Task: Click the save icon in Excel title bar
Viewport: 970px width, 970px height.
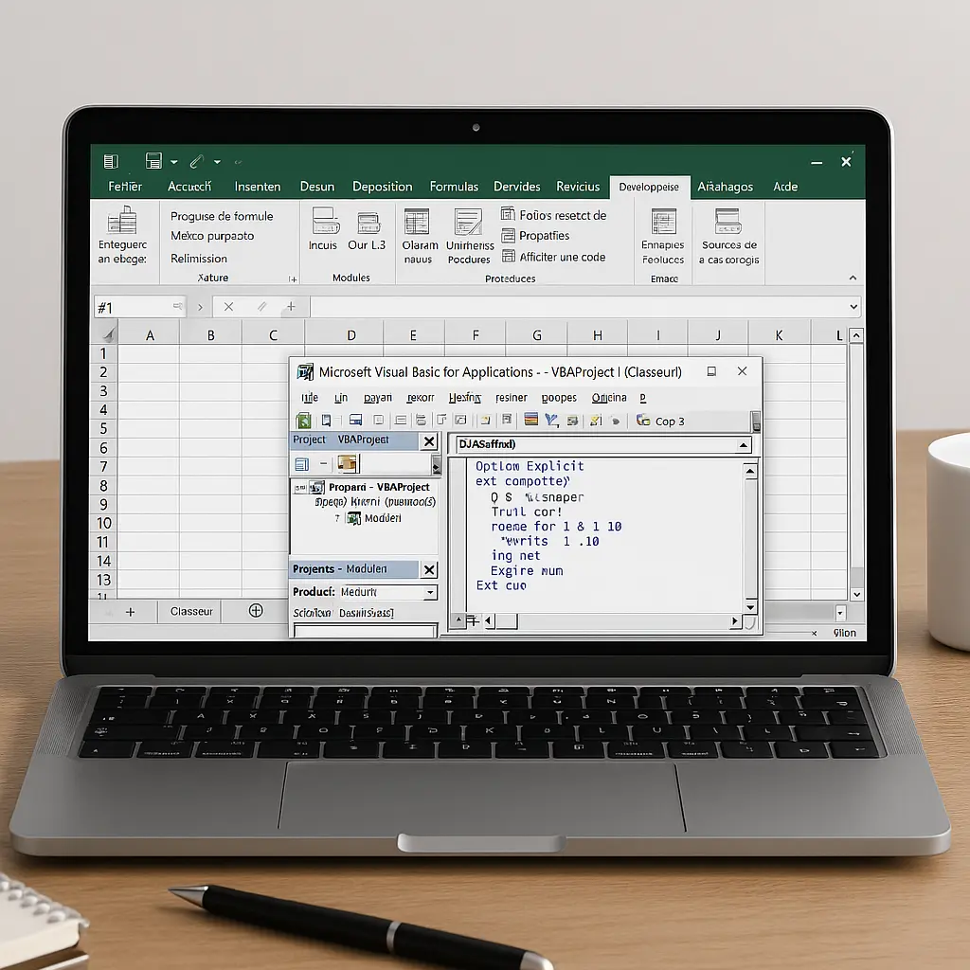Action: pos(153,161)
